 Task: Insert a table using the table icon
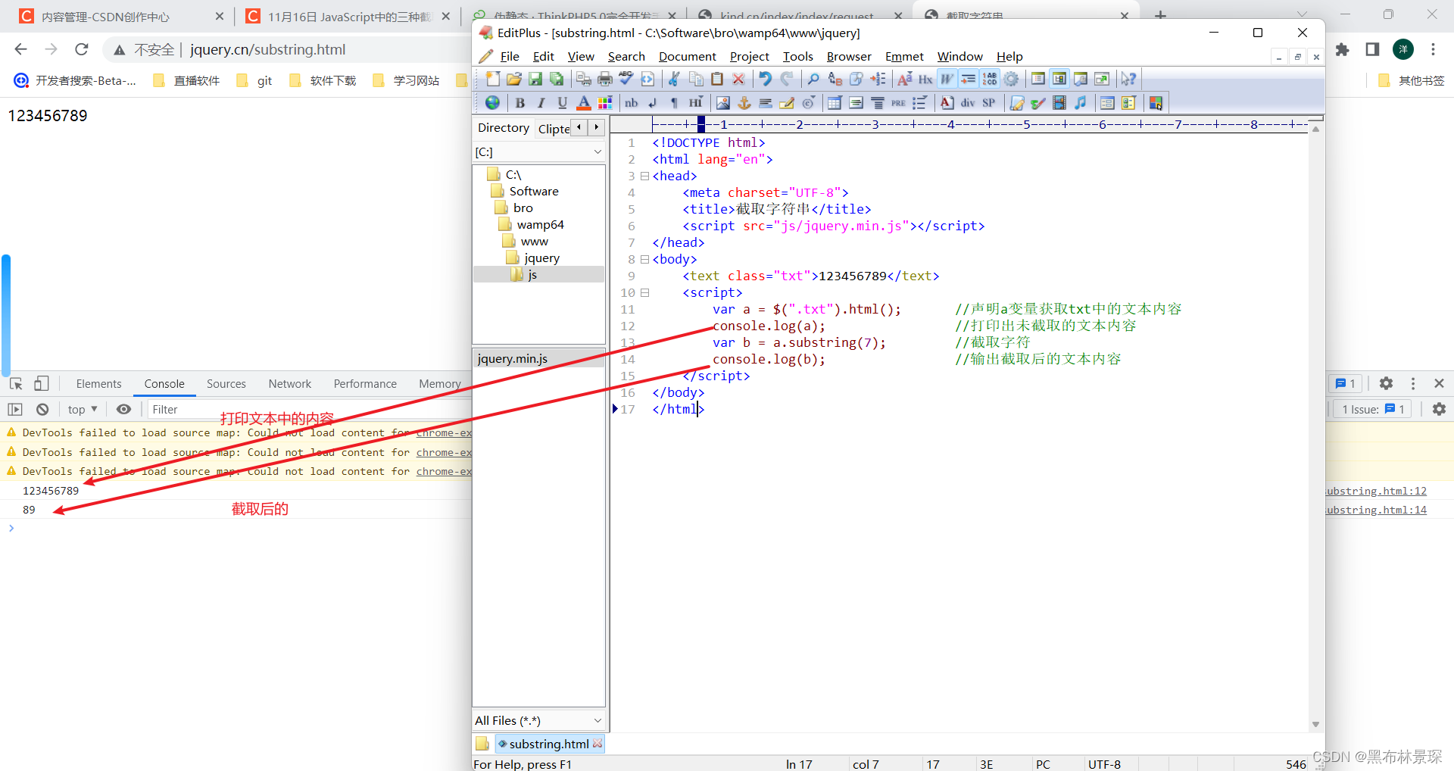tap(834, 103)
